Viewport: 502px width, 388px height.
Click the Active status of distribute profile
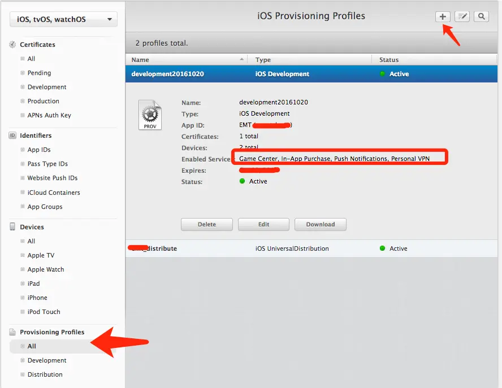pos(393,249)
